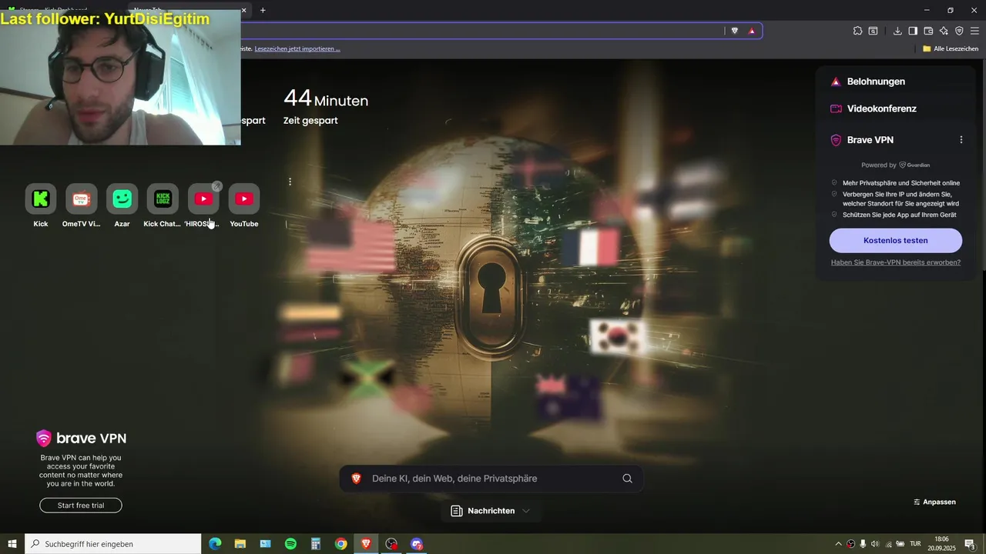
Task: Open the Azar shortcut tile
Action: coord(122,205)
